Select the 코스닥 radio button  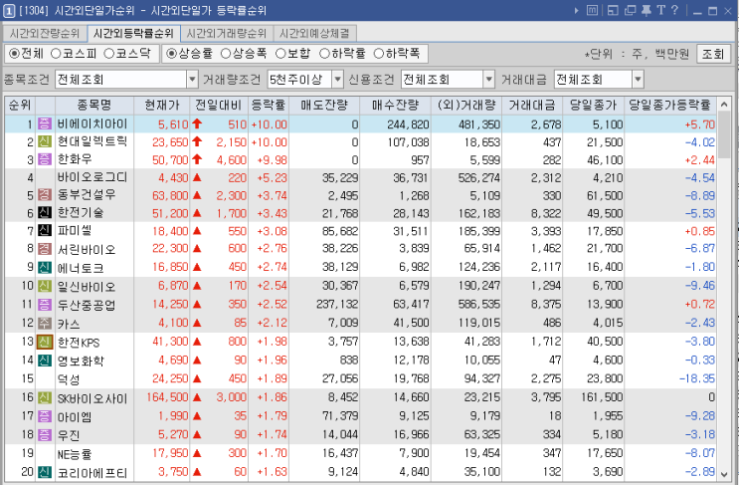(x=108, y=54)
